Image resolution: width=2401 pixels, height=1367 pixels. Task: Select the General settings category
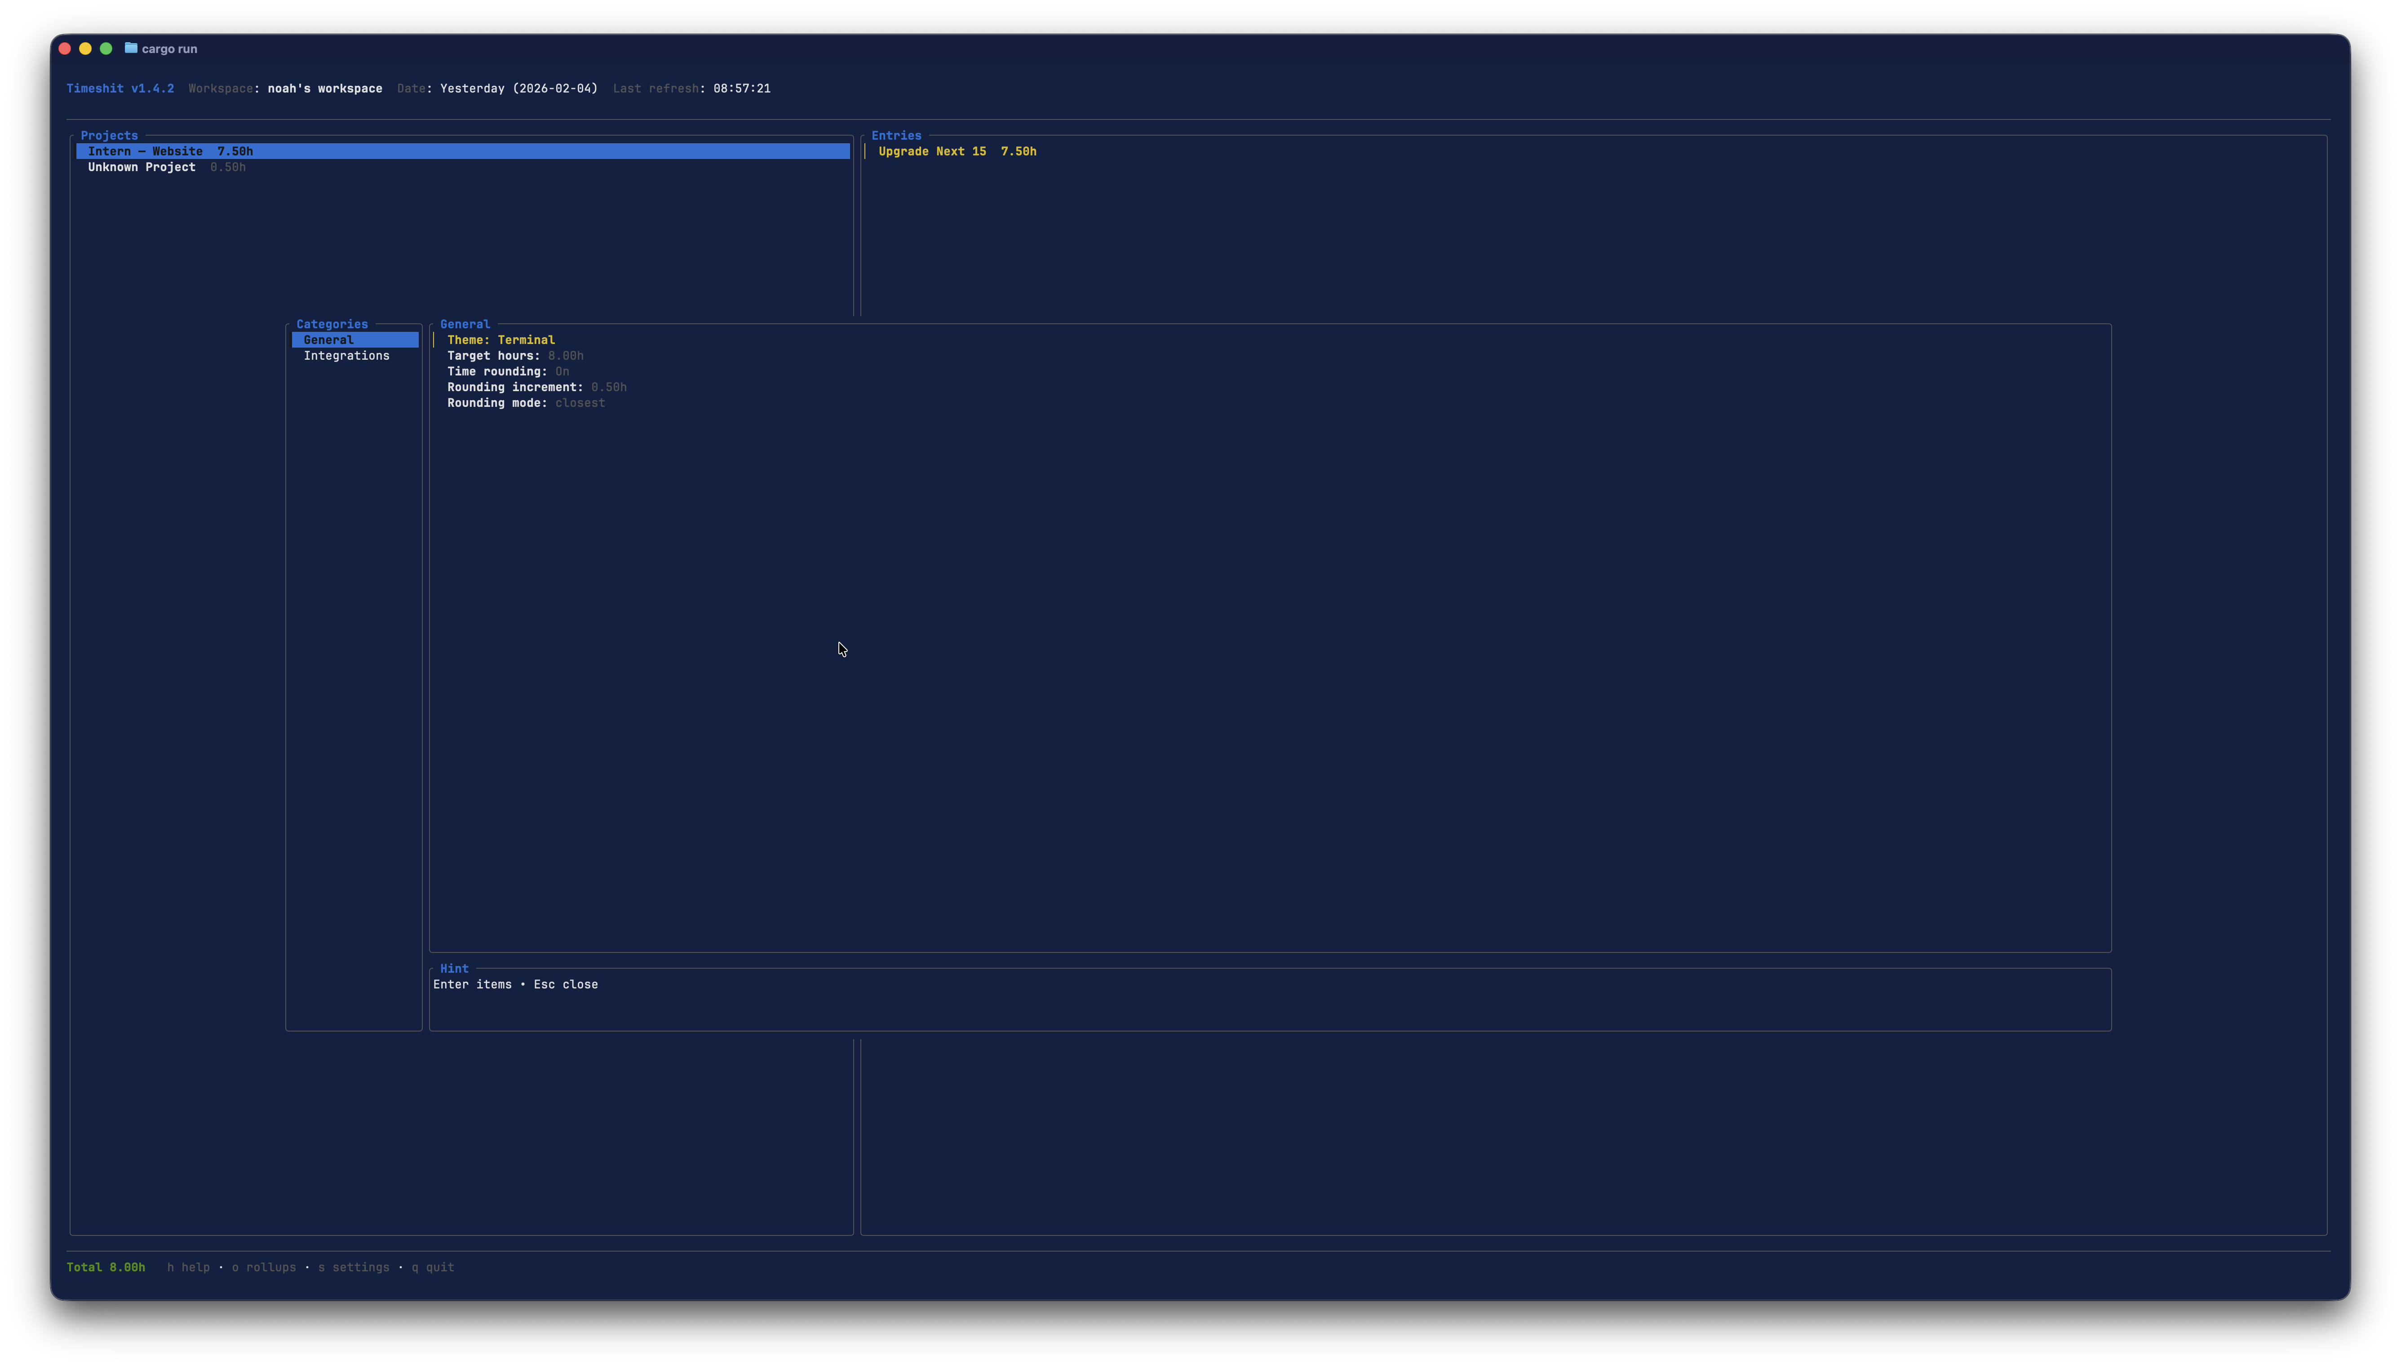[x=328, y=340]
